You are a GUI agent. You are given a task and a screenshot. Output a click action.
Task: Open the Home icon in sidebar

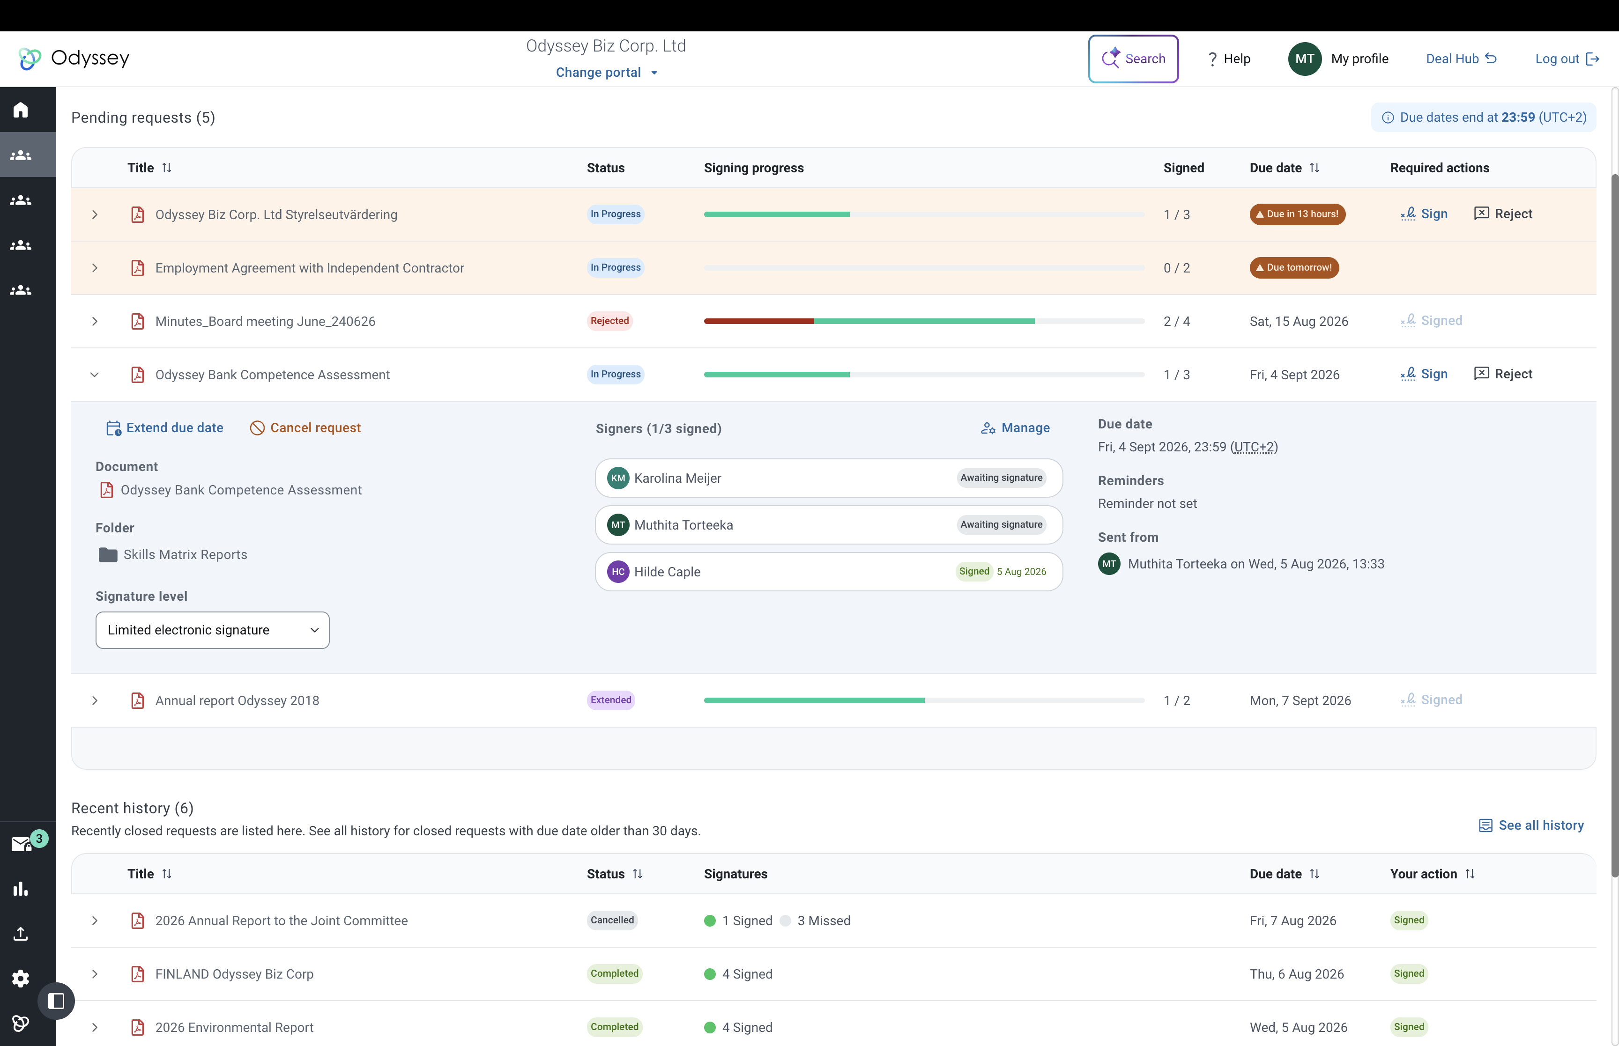click(21, 110)
